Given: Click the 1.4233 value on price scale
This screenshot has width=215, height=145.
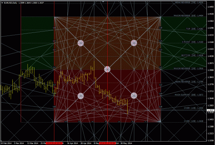Looking at the screenshot, I should [211, 35].
